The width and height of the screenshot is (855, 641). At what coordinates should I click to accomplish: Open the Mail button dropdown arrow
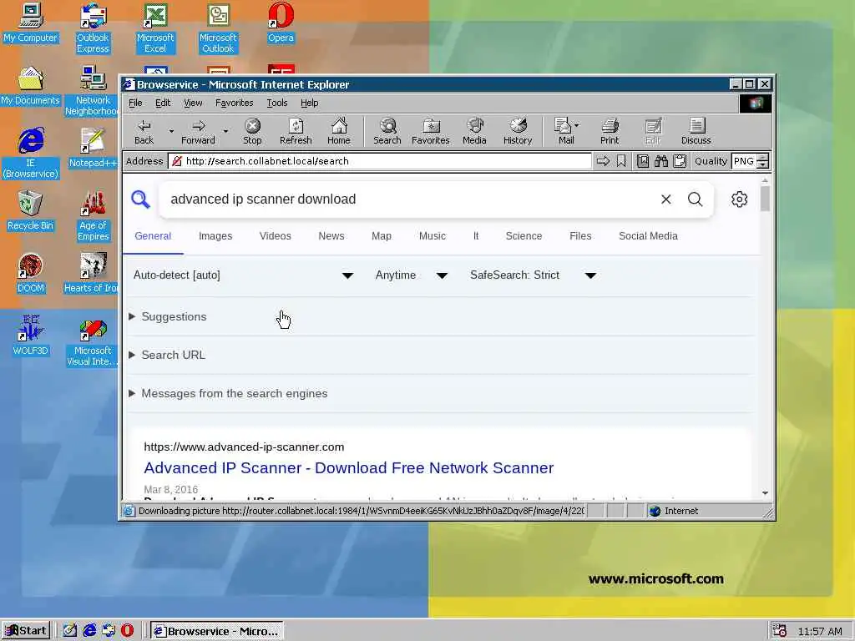point(577,125)
